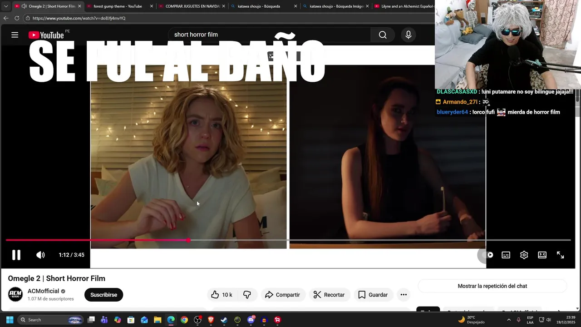Go back with the browser back arrow
581x327 pixels.
pyautogui.click(x=5, y=18)
